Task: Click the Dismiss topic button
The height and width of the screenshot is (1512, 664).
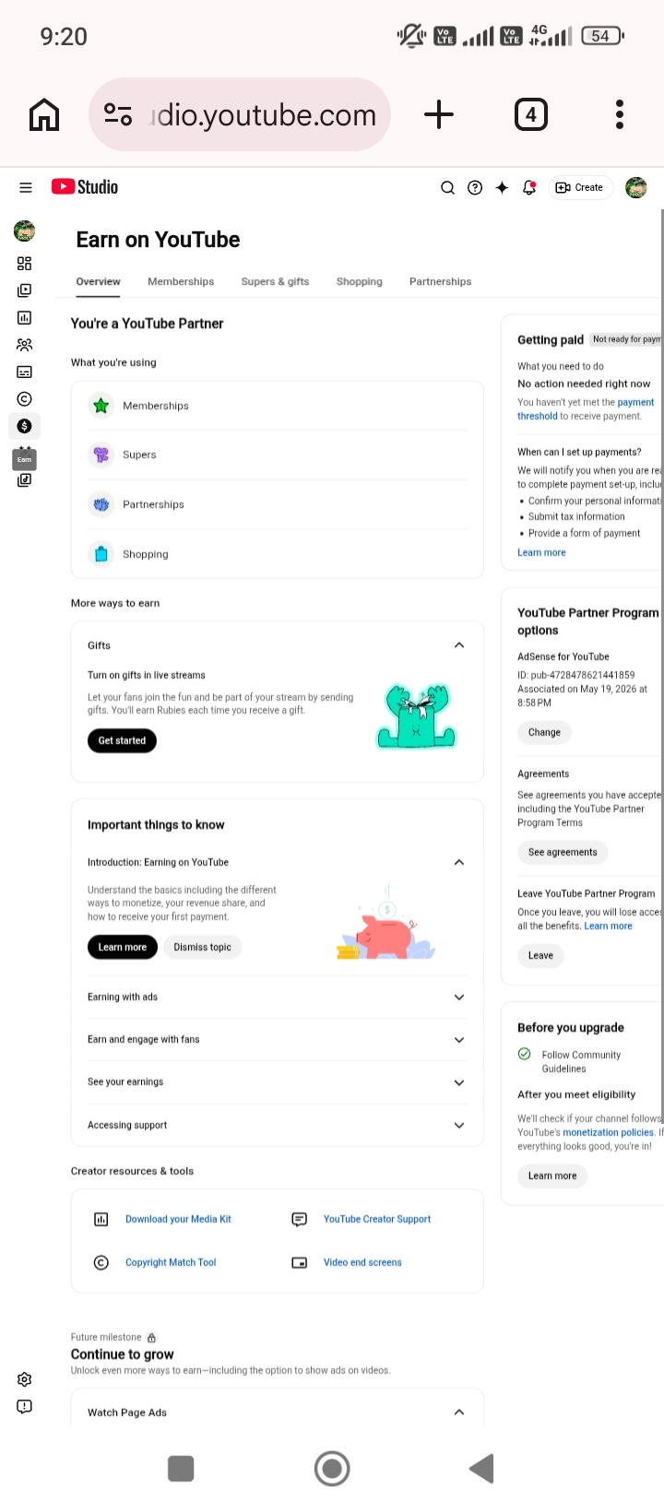Action: (203, 948)
